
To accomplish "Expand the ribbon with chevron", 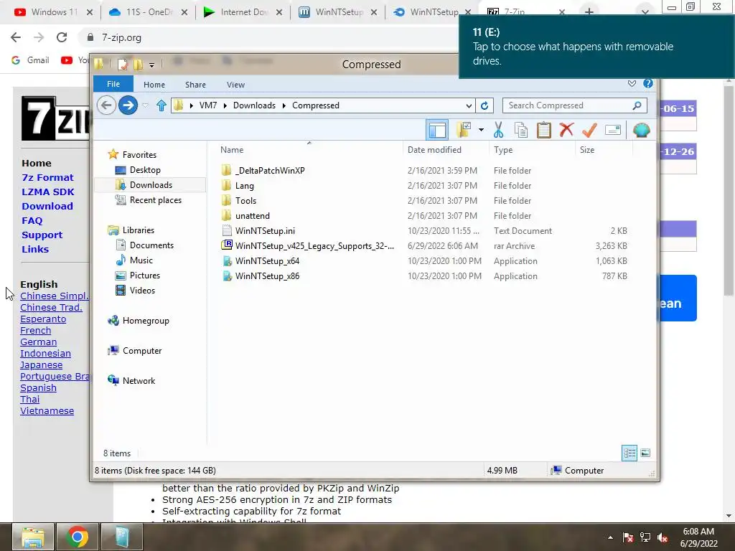I will [632, 83].
